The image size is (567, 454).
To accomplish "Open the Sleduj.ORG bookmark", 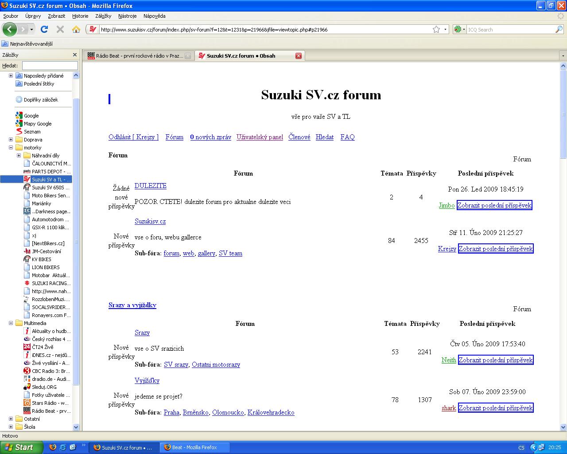I will [x=40, y=387].
